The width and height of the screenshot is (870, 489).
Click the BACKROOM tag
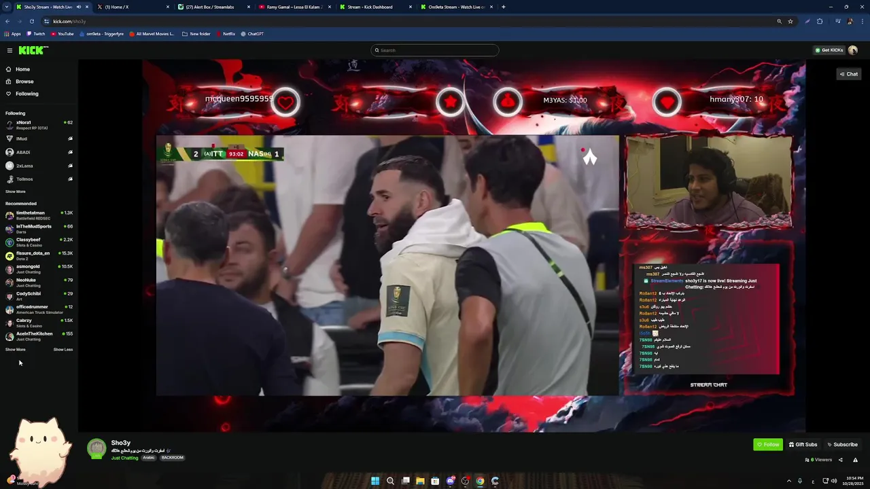point(173,458)
